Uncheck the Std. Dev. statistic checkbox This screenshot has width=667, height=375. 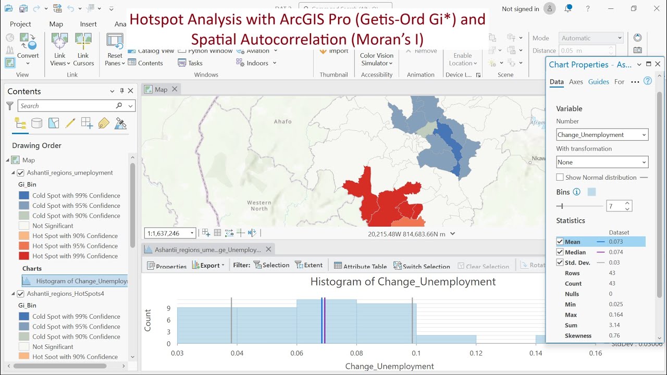pos(560,262)
